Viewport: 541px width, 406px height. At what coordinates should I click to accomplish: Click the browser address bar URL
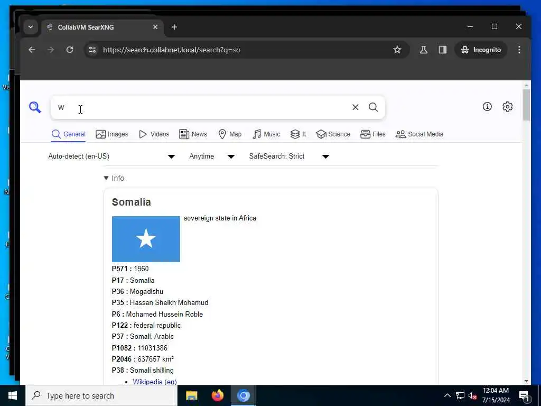[x=172, y=50]
